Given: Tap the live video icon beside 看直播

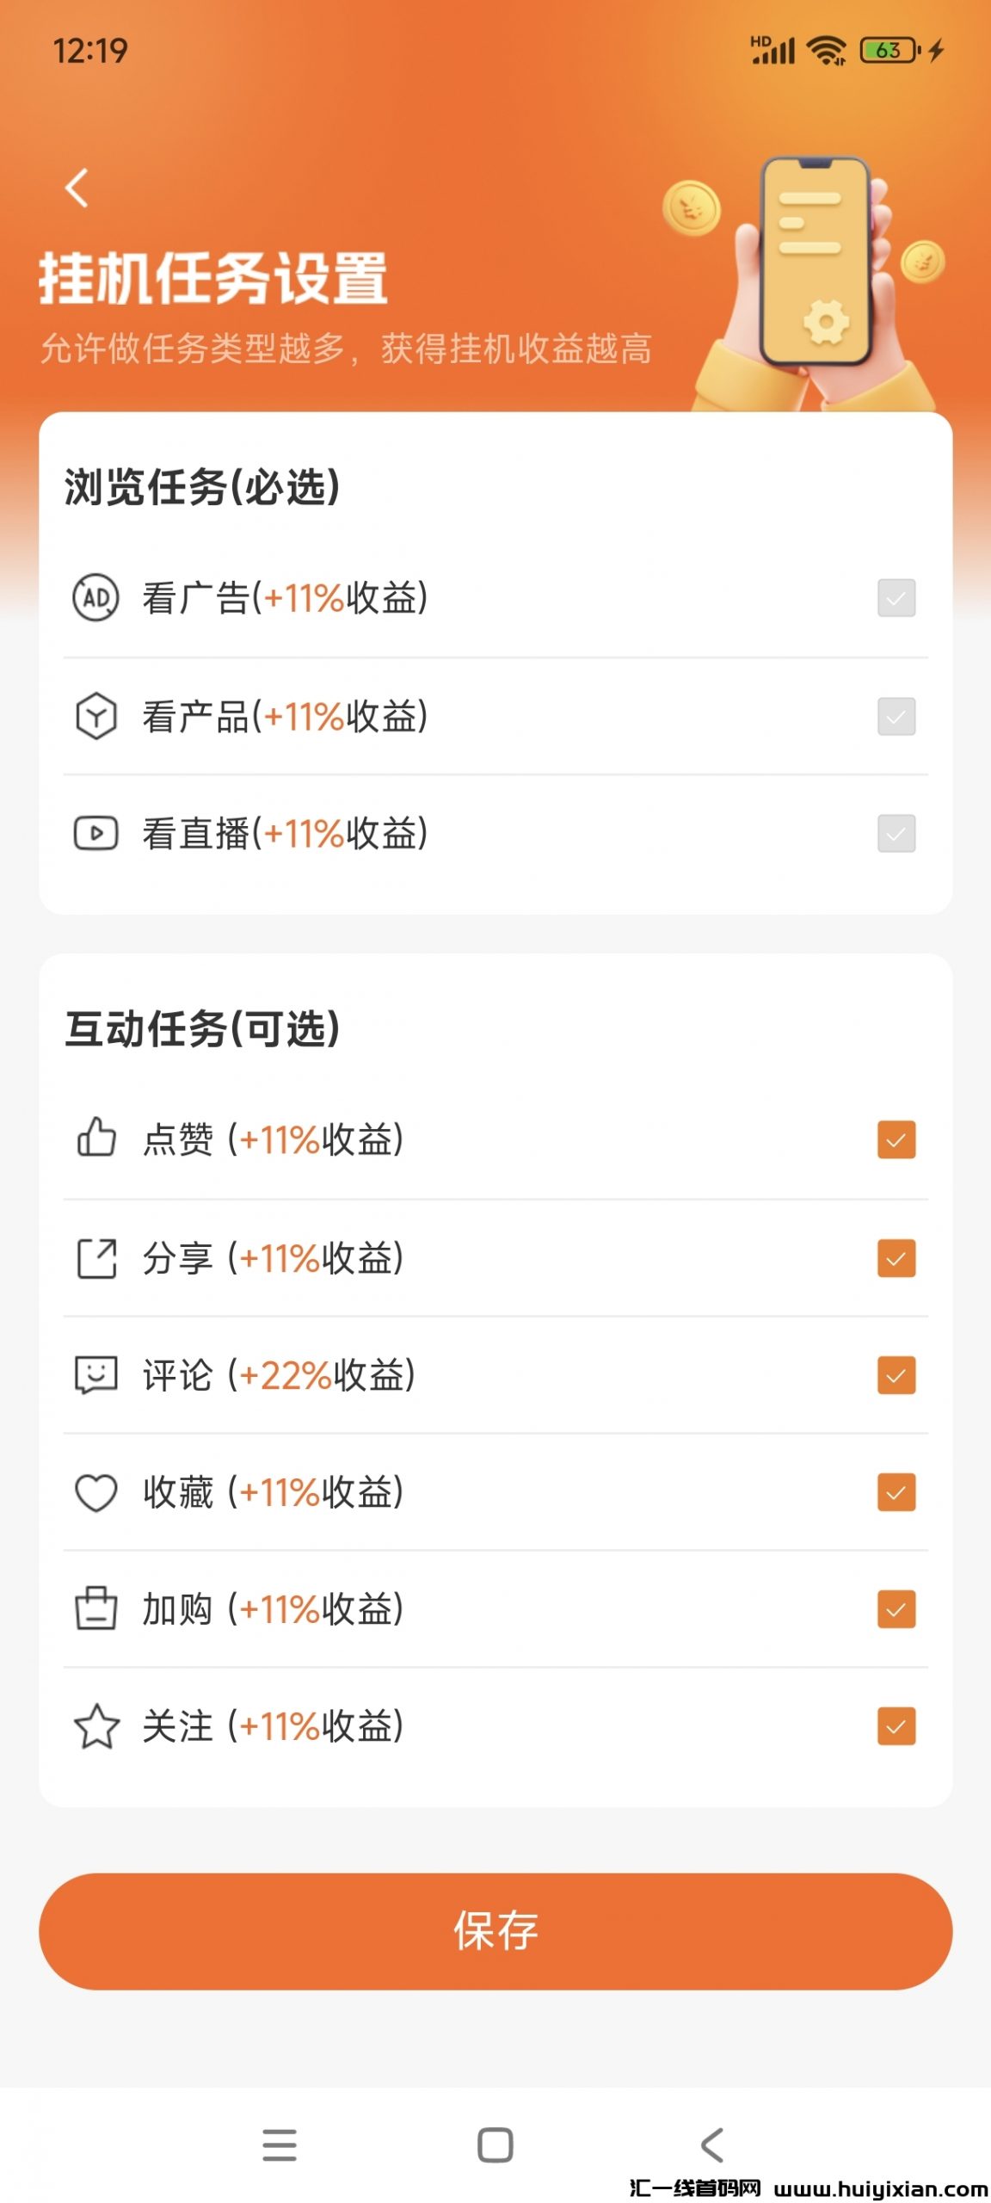Looking at the screenshot, I should (95, 833).
